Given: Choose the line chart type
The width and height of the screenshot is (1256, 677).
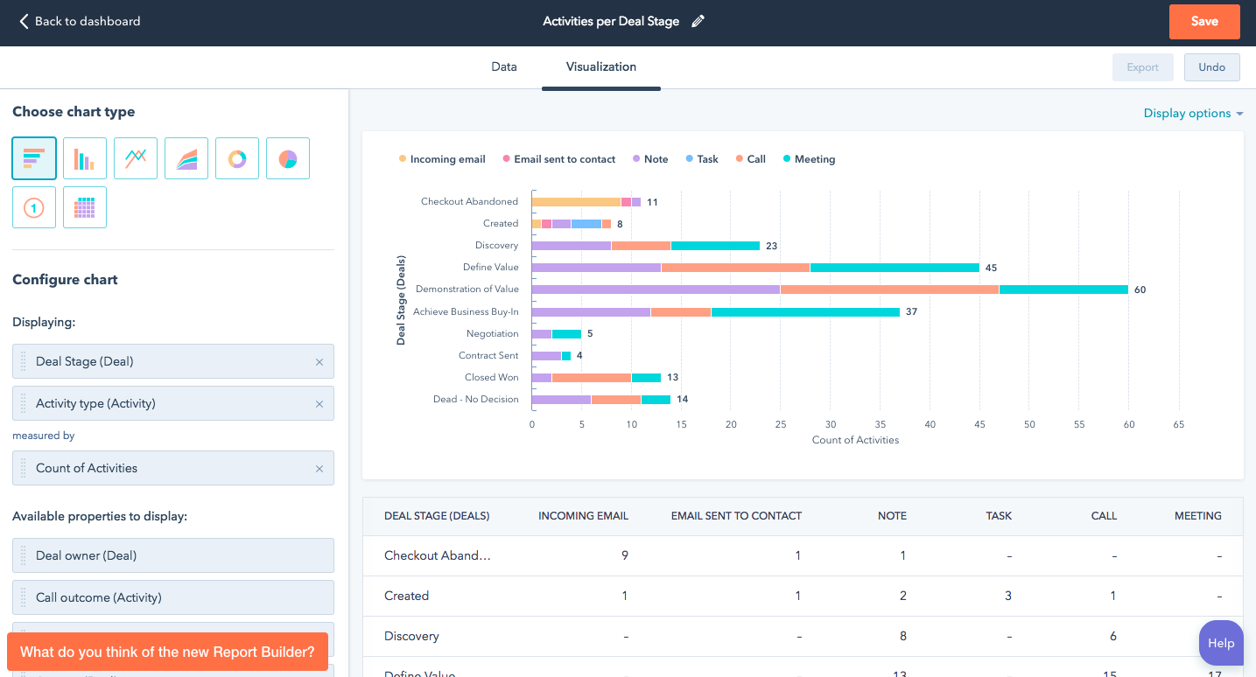Looking at the screenshot, I should pyautogui.click(x=136, y=158).
